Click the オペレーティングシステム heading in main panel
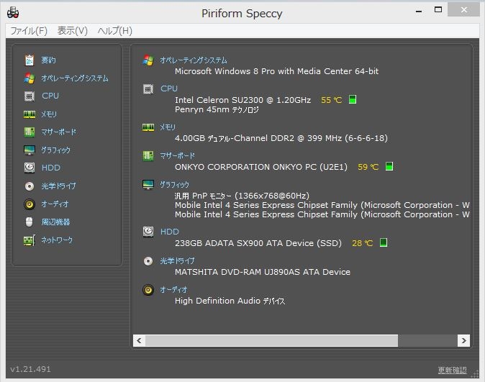 coord(193,60)
